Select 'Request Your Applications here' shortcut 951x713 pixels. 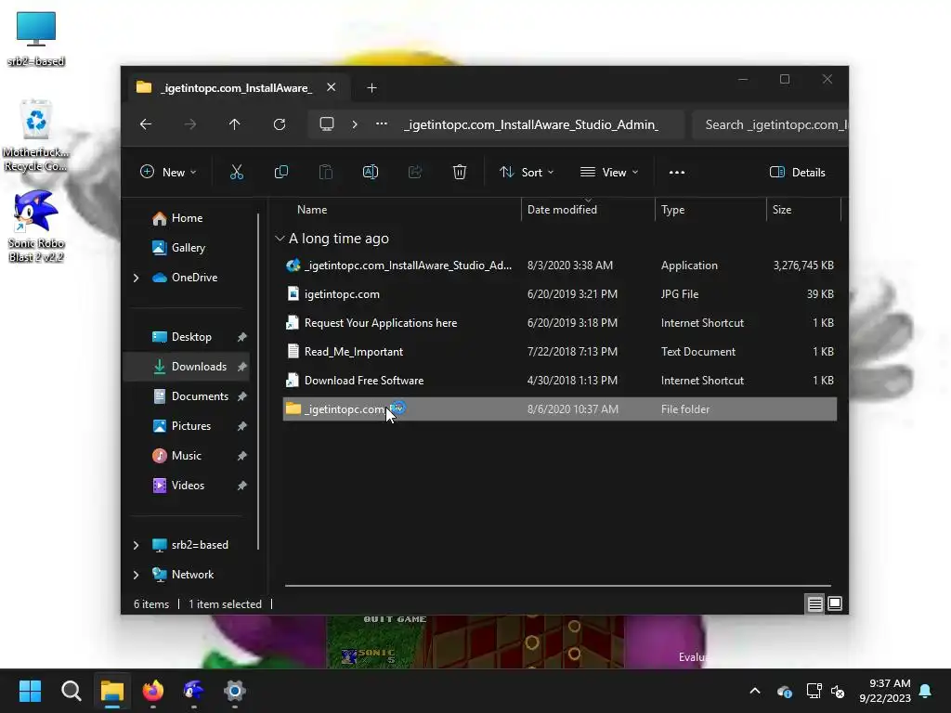[560, 323]
